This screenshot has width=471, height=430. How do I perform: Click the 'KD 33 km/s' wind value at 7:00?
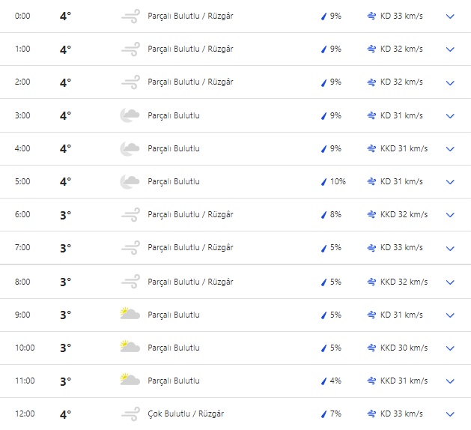[401, 247]
